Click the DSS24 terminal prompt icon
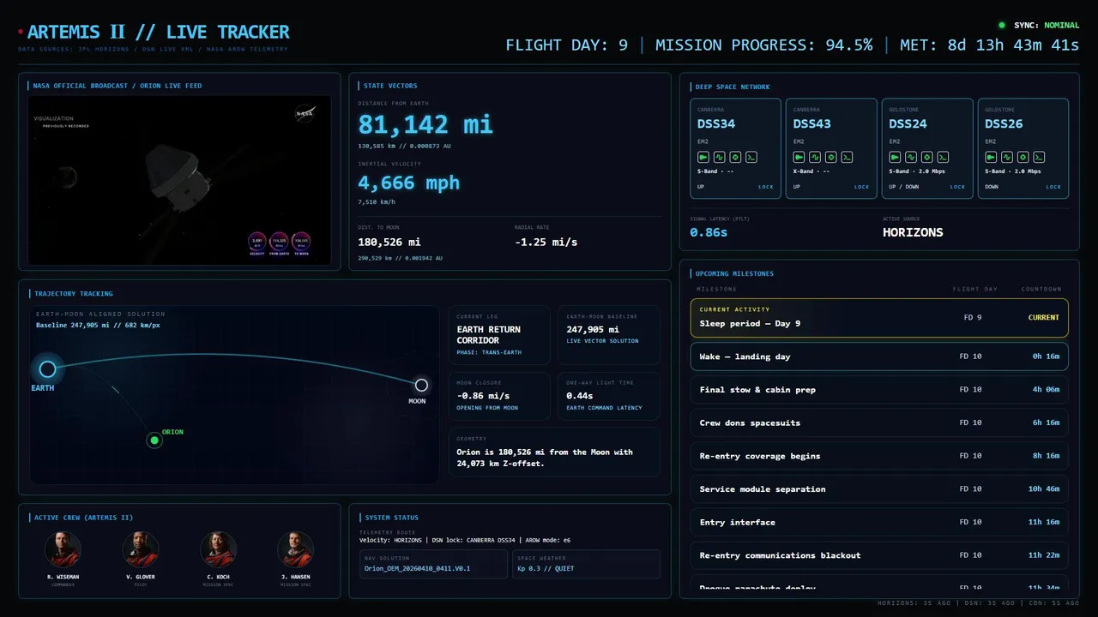This screenshot has width=1098, height=617. (x=943, y=157)
